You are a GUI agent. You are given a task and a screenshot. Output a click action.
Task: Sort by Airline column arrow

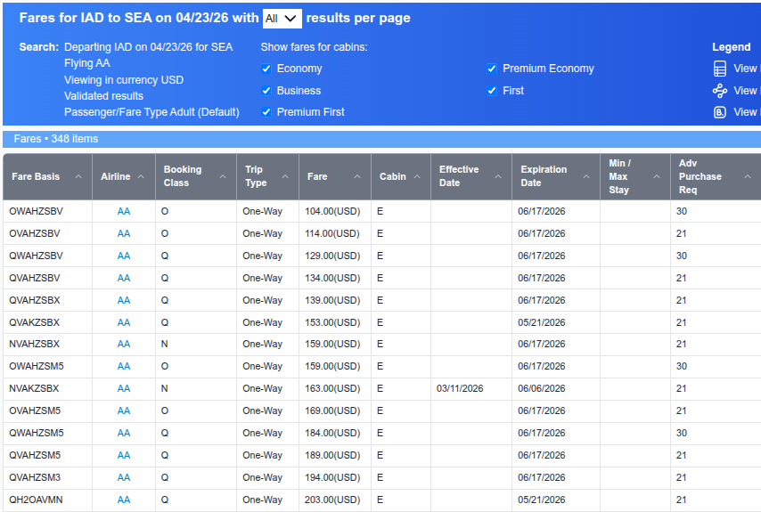pyautogui.click(x=141, y=176)
